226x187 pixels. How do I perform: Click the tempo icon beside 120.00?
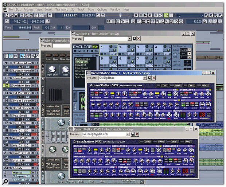(x=204, y=22)
